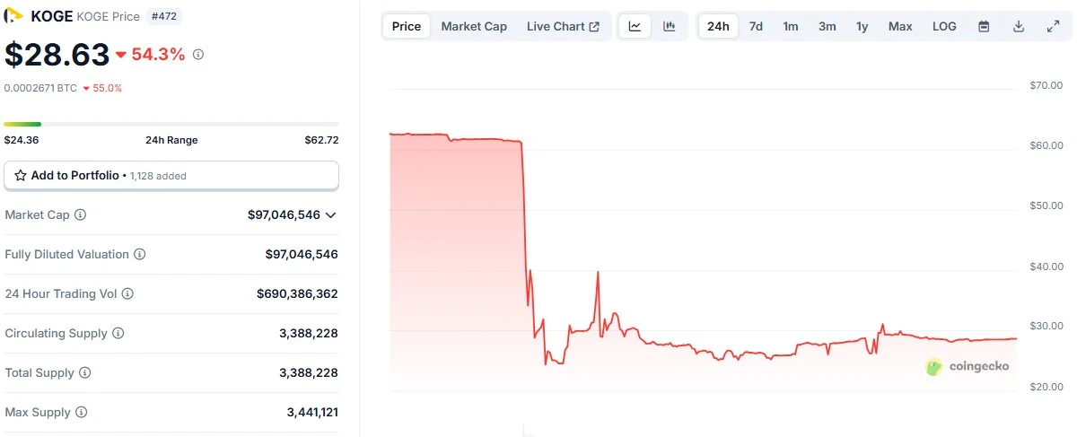
Task: Select the Price tab
Action: click(407, 26)
